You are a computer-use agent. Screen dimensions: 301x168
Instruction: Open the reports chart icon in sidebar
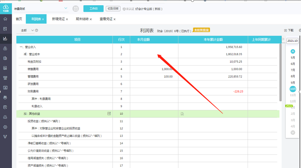pyautogui.click(x=5, y=38)
